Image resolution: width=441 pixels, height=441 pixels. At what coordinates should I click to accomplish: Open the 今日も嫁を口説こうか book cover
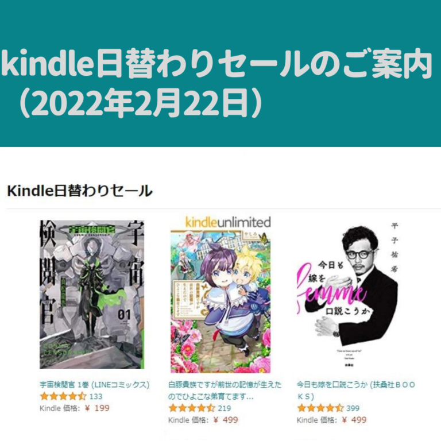tap(347, 295)
